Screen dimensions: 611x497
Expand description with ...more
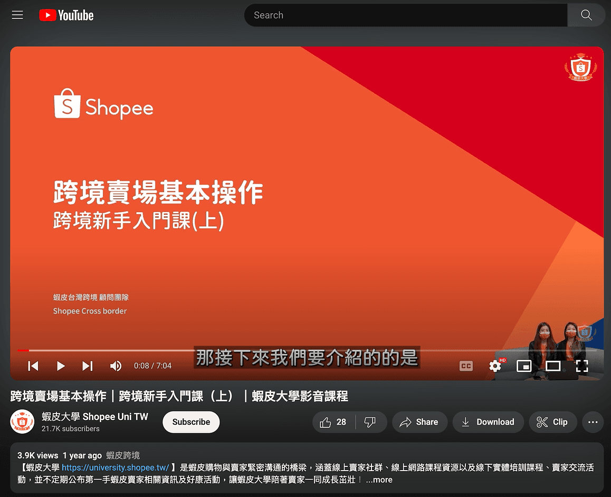click(379, 480)
